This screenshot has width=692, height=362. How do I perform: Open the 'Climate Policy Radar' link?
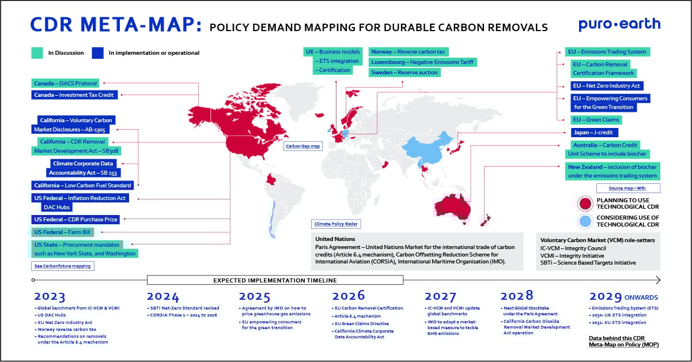point(336,224)
